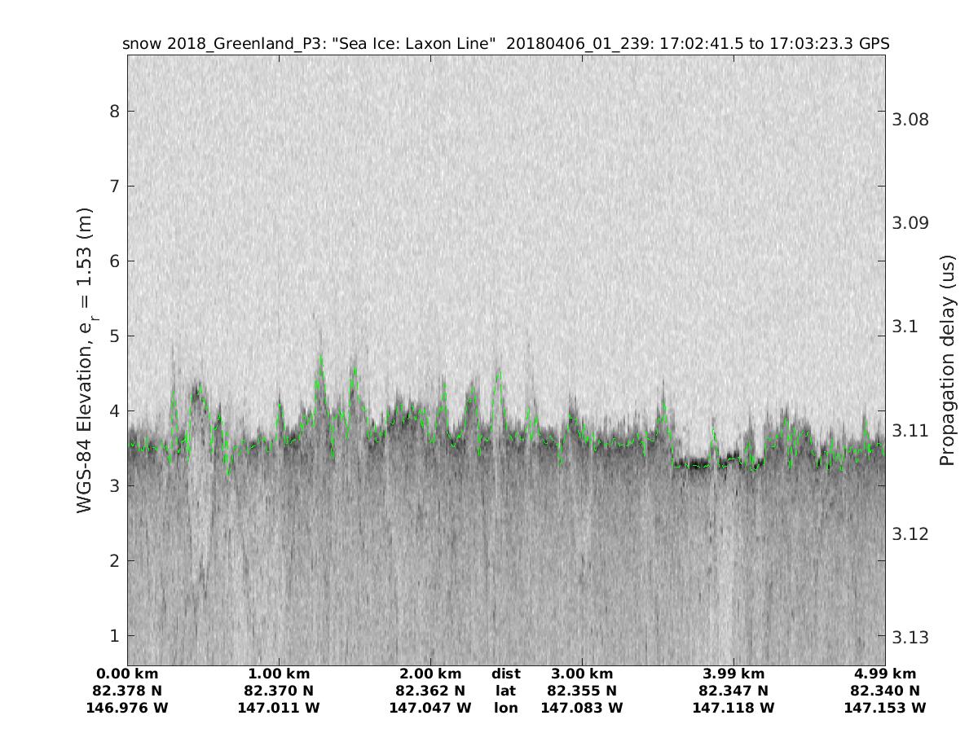This screenshot has height=733, width=978.
Task: Click the 3.08 propagation delay tick label
Action: 910,120
